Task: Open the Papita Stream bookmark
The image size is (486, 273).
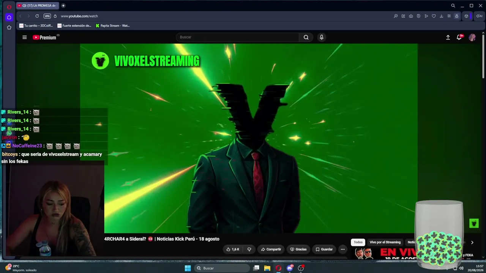Action: click(x=113, y=26)
